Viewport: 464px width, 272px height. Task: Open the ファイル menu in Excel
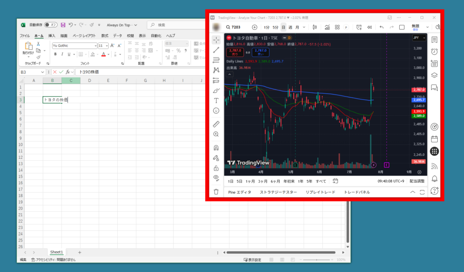25,36
